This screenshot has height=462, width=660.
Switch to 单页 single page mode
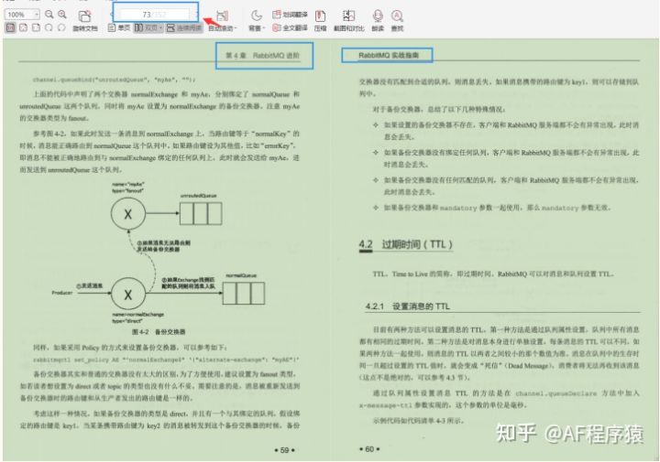pyautogui.click(x=119, y=28)
